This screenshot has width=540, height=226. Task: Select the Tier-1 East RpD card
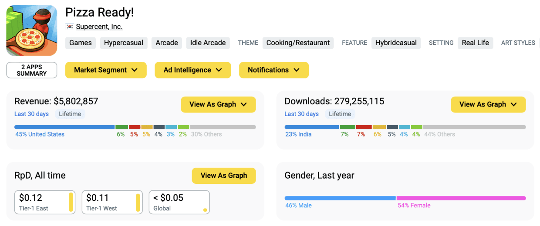(x=44, y=202)
